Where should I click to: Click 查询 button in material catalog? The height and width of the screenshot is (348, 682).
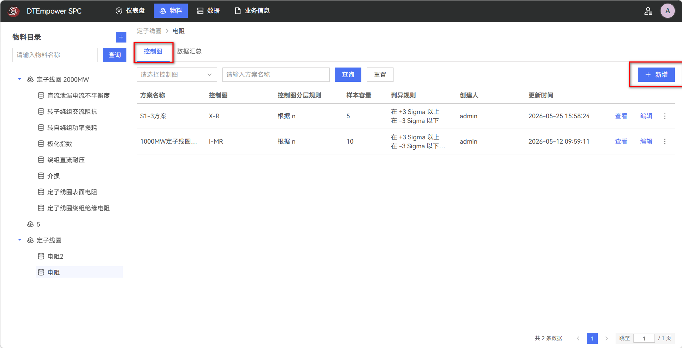tap(115, 55)
